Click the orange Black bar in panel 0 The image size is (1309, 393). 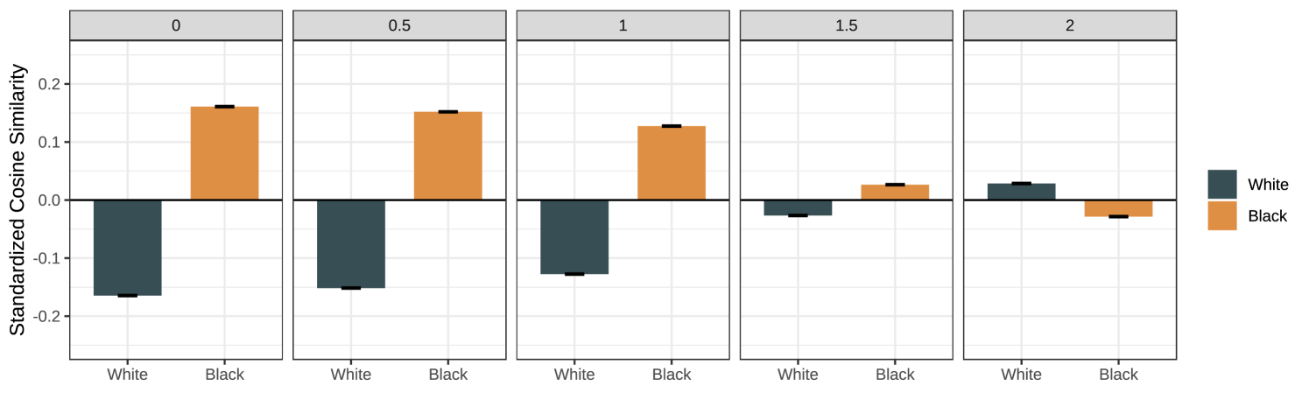(x=224, y=153)
